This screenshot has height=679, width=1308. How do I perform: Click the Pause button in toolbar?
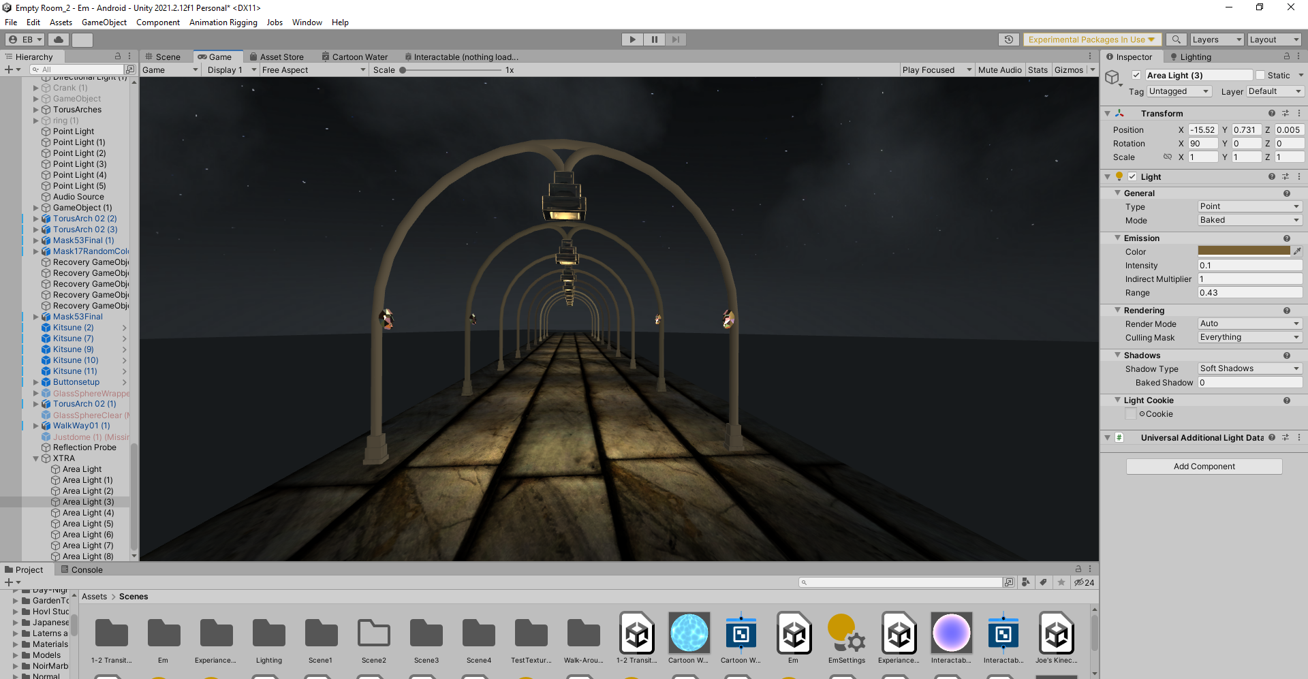[x=654, y=40]
